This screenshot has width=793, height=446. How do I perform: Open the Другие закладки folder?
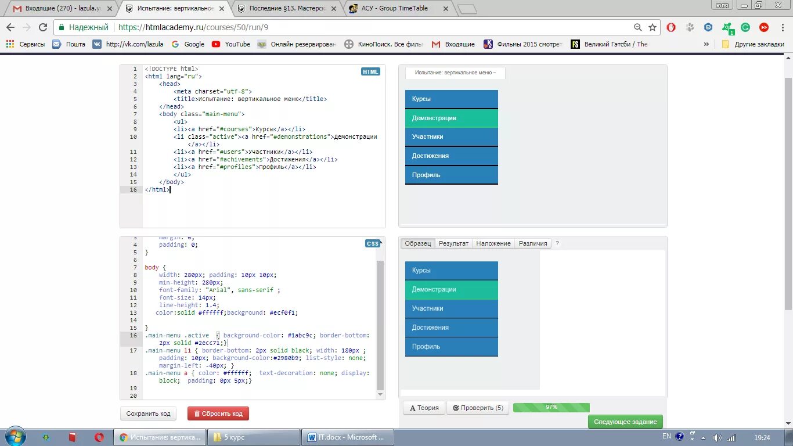(x=753, y=44)
